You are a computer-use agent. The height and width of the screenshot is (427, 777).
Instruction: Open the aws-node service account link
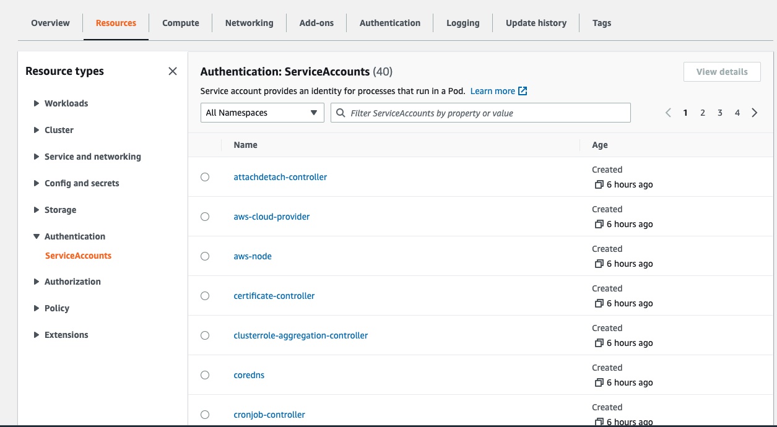coord(253,256)
